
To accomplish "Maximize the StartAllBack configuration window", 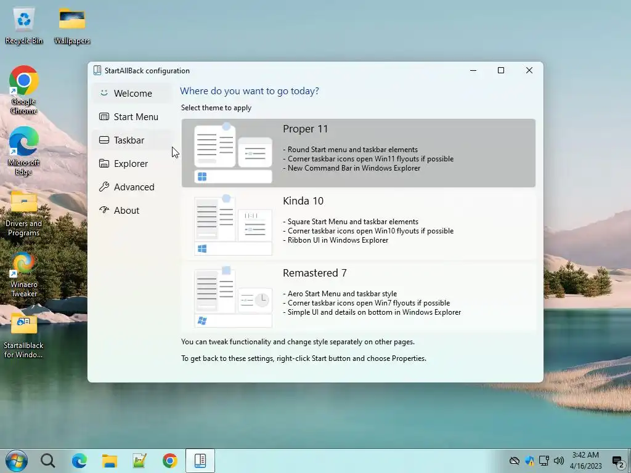I will pos(501,70).
